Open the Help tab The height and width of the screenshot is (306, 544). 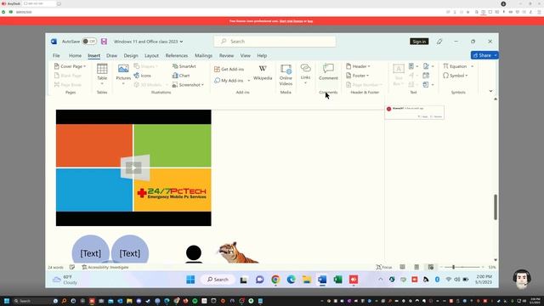(262, 55)
